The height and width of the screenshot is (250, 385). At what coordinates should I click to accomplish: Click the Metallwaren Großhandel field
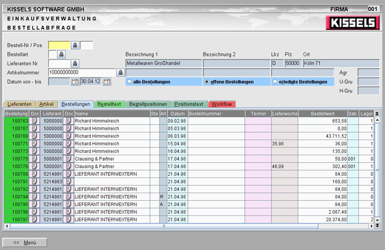pyautogui.click(x=164, y=64)
